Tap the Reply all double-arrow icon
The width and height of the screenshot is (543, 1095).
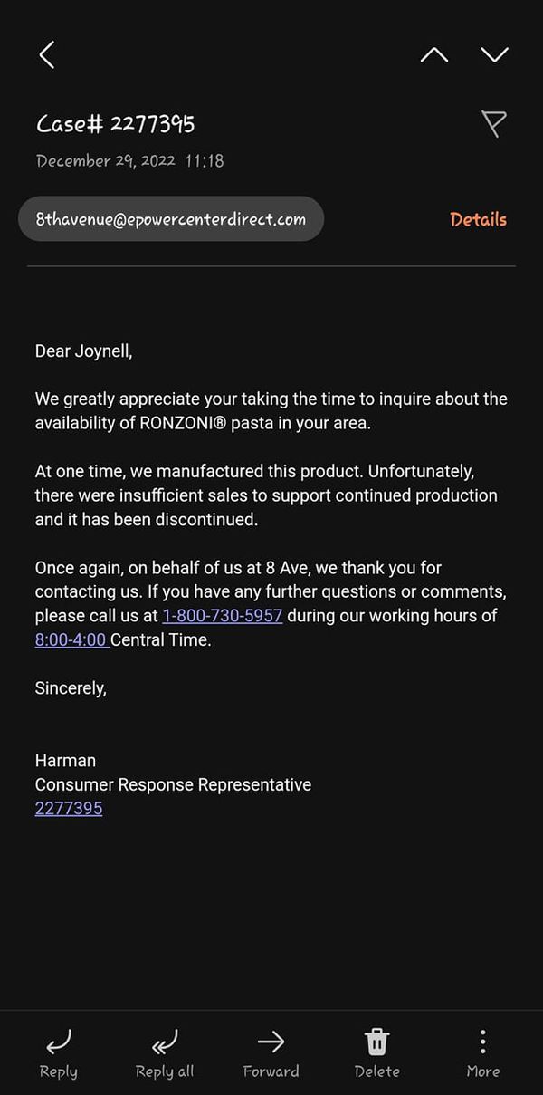pyautogui.click(x=164, y=1042)
